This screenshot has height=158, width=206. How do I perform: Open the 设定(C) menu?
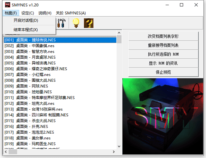click(x=28, y=13)
